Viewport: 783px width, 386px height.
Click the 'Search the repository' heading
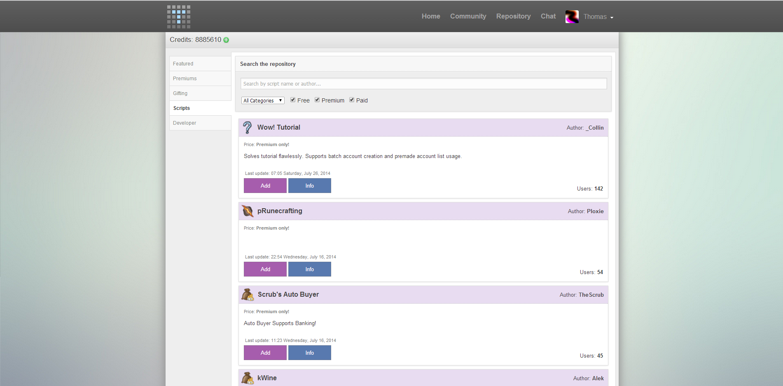click(268, 64)
